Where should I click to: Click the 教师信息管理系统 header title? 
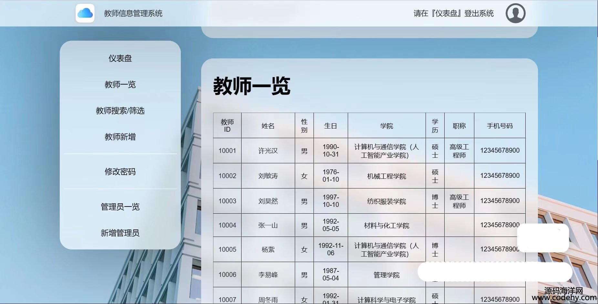point(133,13)
